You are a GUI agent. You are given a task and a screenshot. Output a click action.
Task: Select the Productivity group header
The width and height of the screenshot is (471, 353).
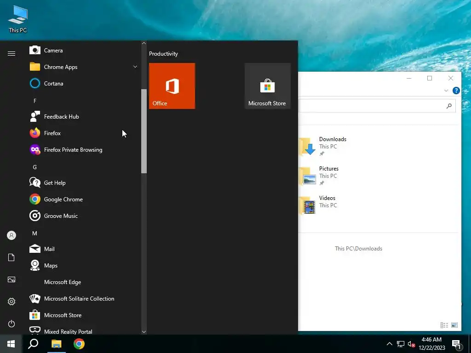click(x=163, y=54)
